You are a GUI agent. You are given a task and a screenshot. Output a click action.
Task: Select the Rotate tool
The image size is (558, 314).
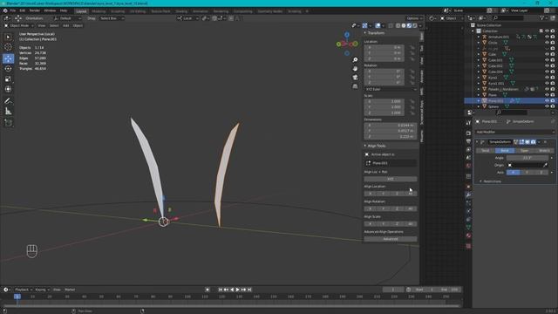(x=8, y=69)
